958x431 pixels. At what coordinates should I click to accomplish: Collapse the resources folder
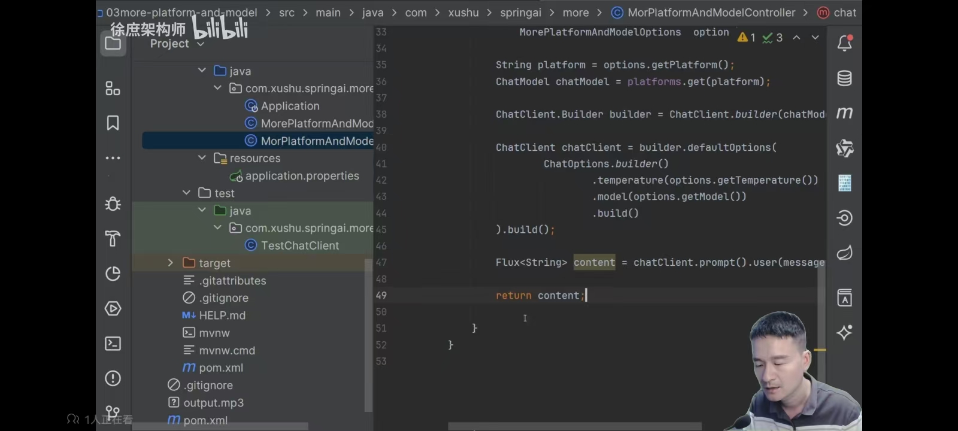(202, 157)
